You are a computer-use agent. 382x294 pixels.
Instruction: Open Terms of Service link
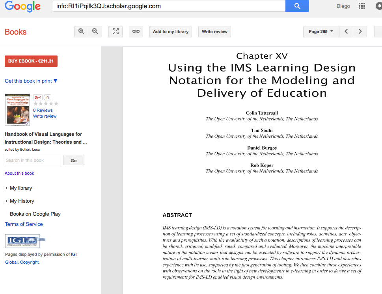pos(24,224)
